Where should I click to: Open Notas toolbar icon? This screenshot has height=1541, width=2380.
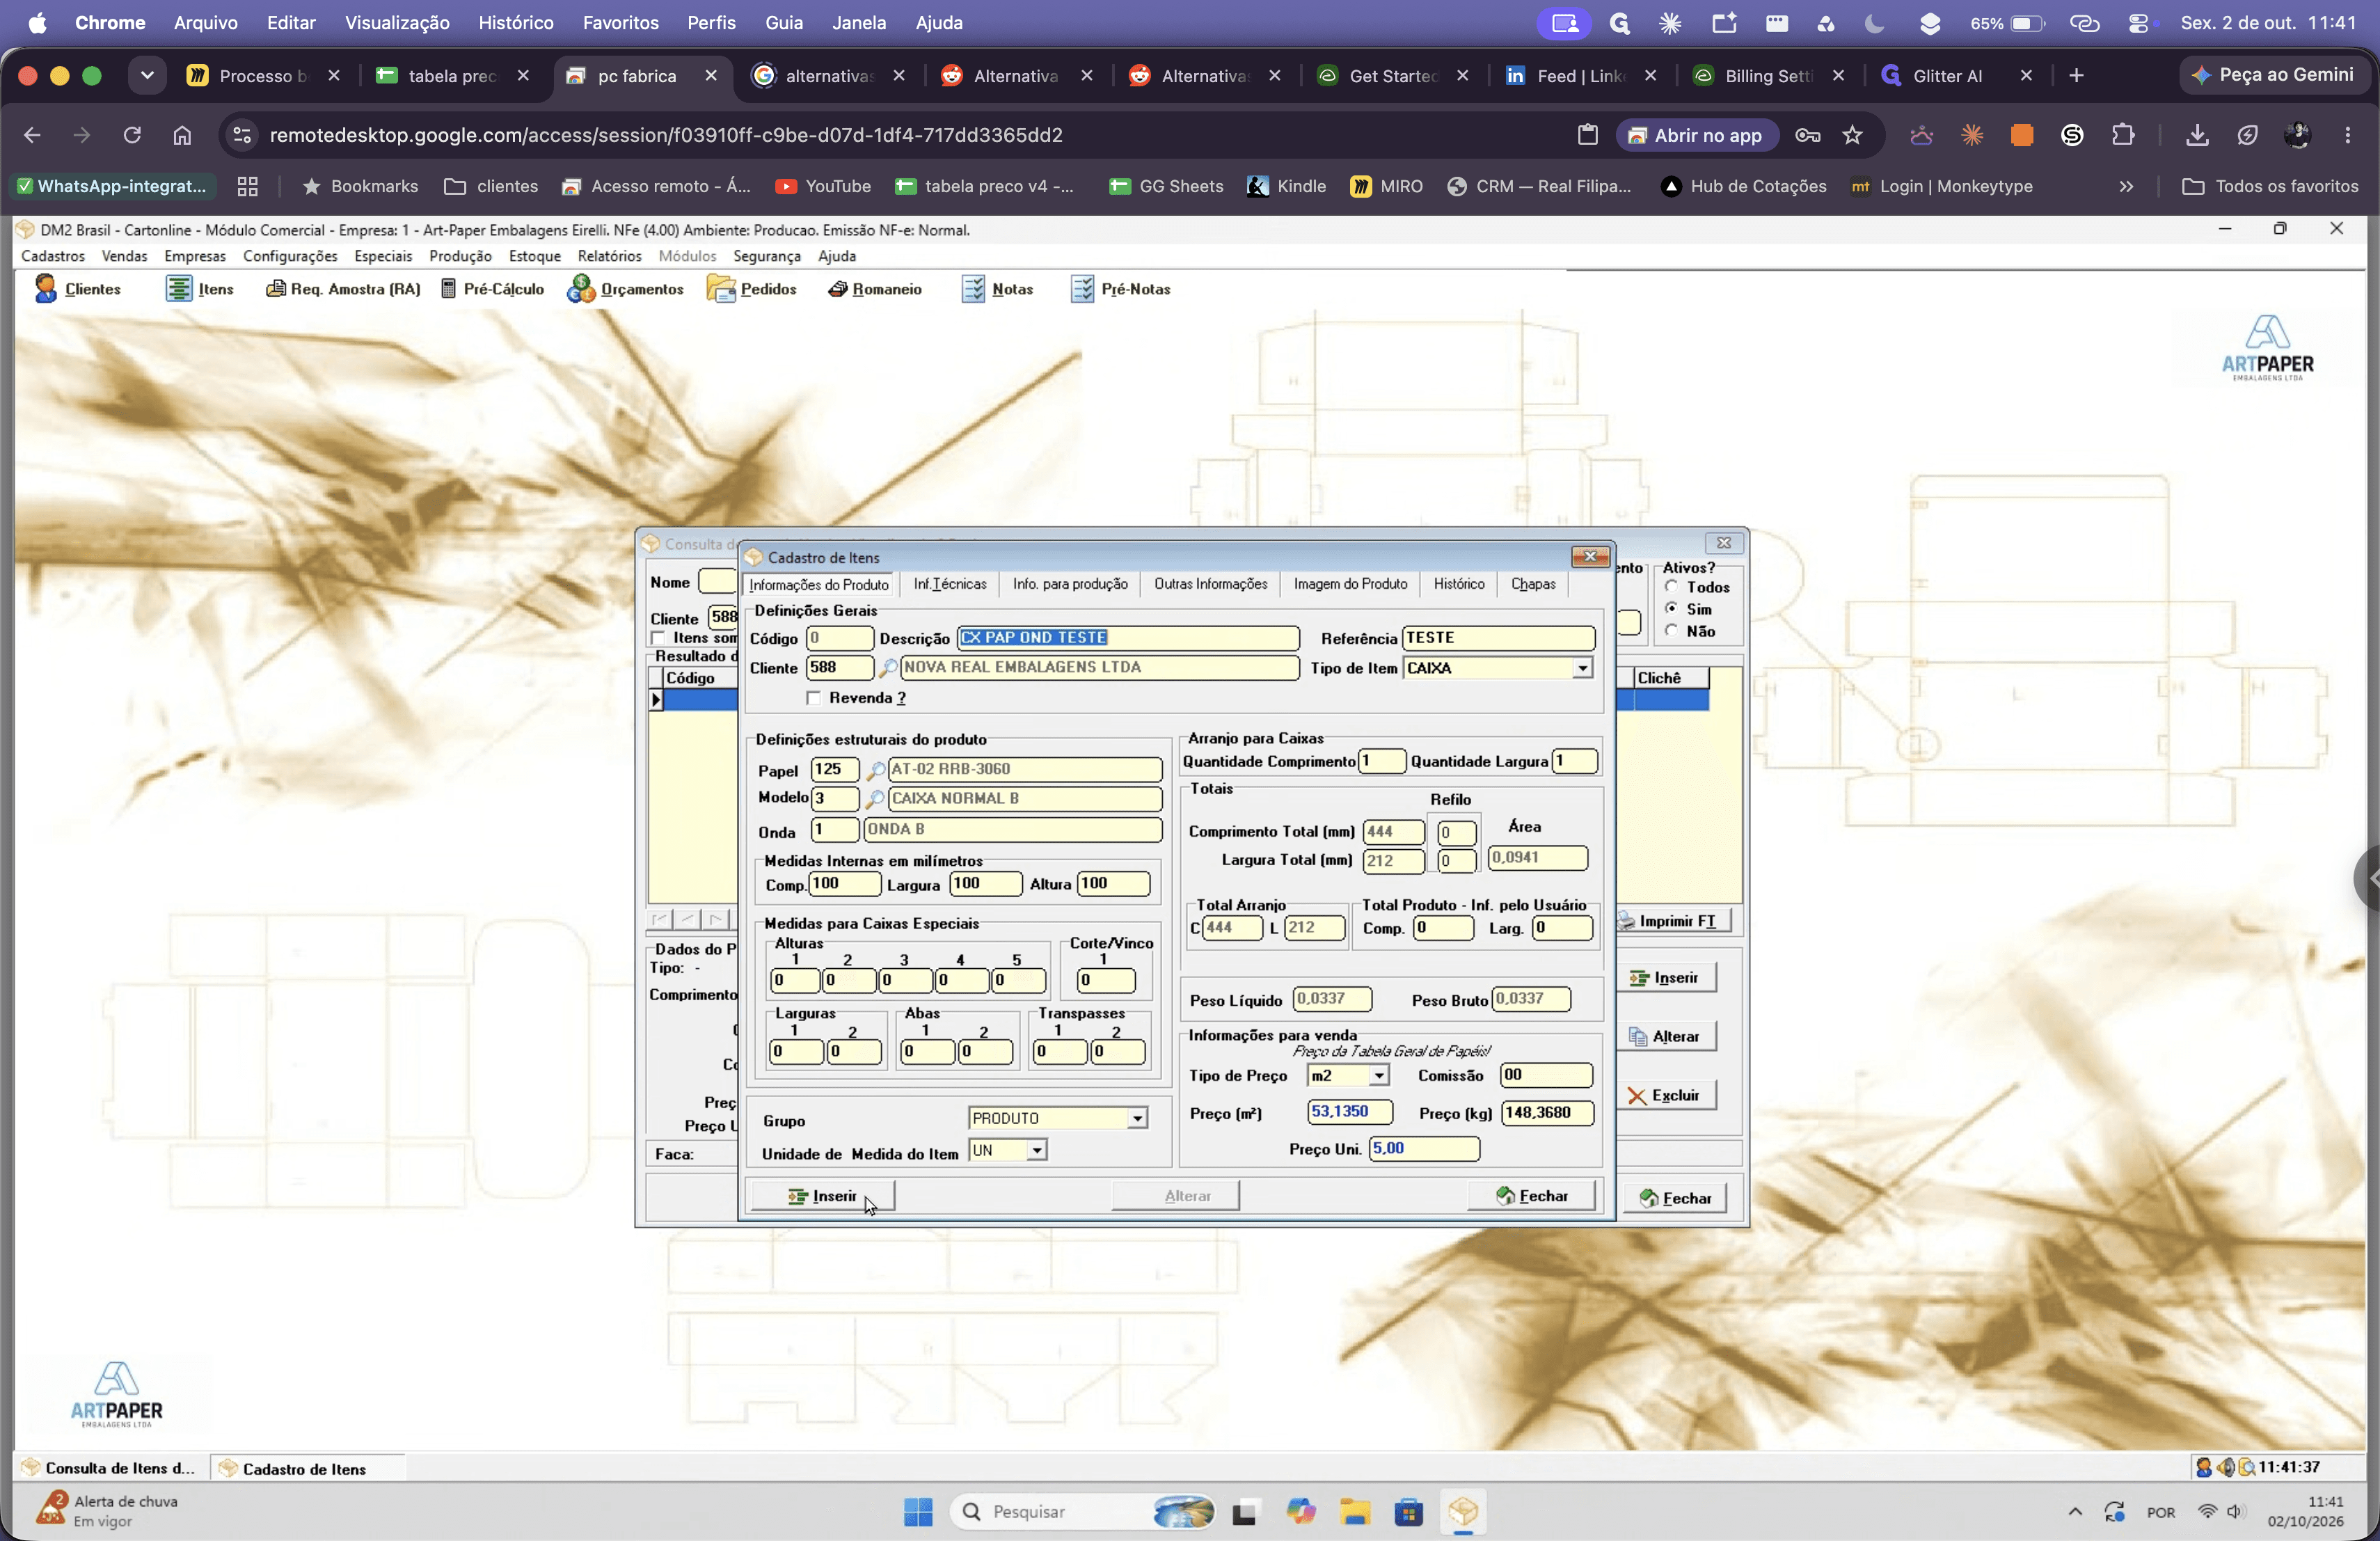997,289
